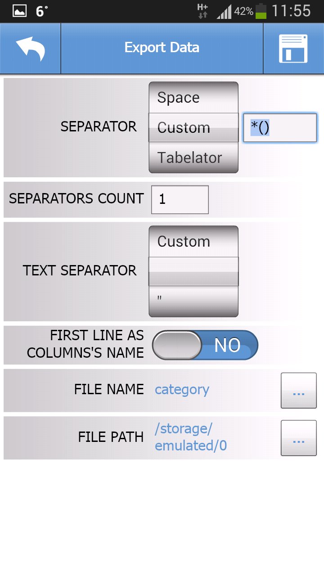This screenshot has height=576, width=324.
Task: Tap the H+ mobile data icon
Action: (202, 11)
